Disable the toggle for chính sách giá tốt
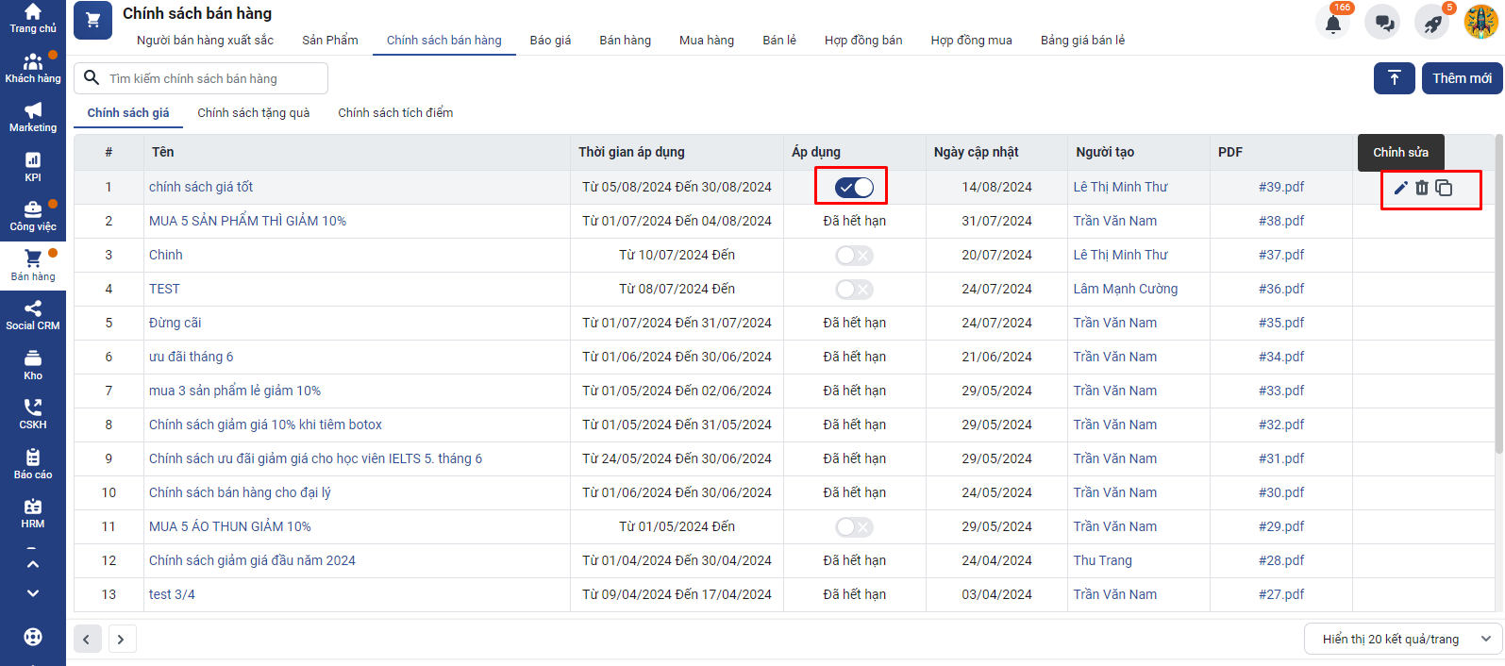The height and width of the screenshot is (666, 1505). (854, 188)
